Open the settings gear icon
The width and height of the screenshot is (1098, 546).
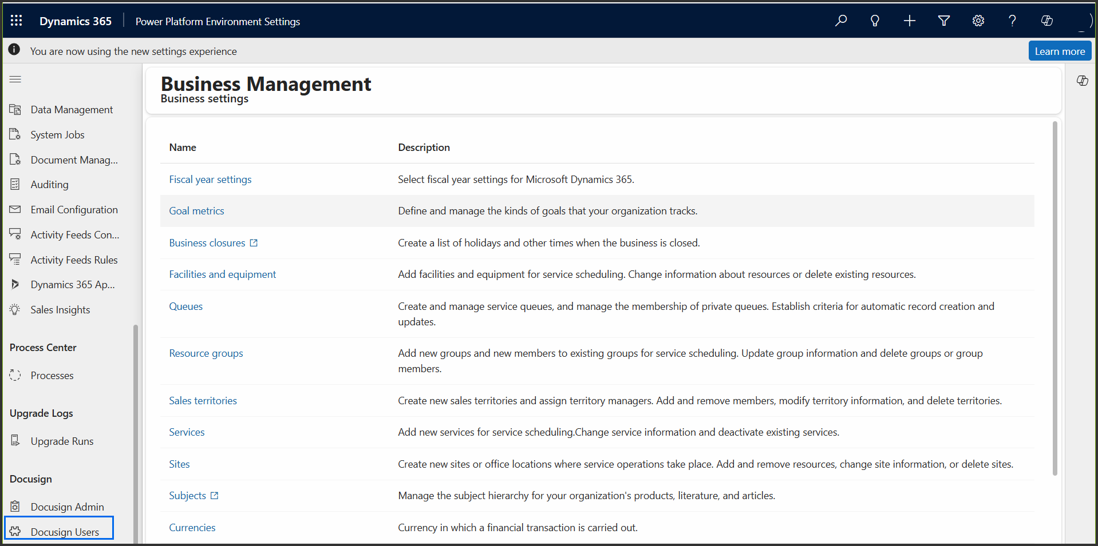pos(978,21)
